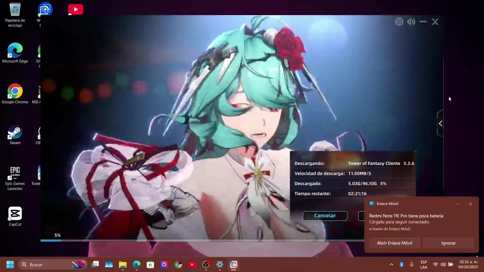Image resolution: width=484 pixels, height=272 pixels.
Task: Click the download speed value 11.00MB/S
Action: point(360,173)
